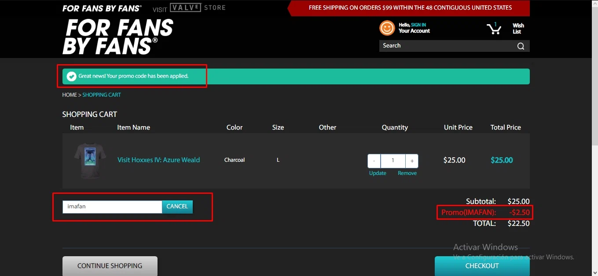Click the SHOPPING CART breadcrumb

(x=102, y=95)
